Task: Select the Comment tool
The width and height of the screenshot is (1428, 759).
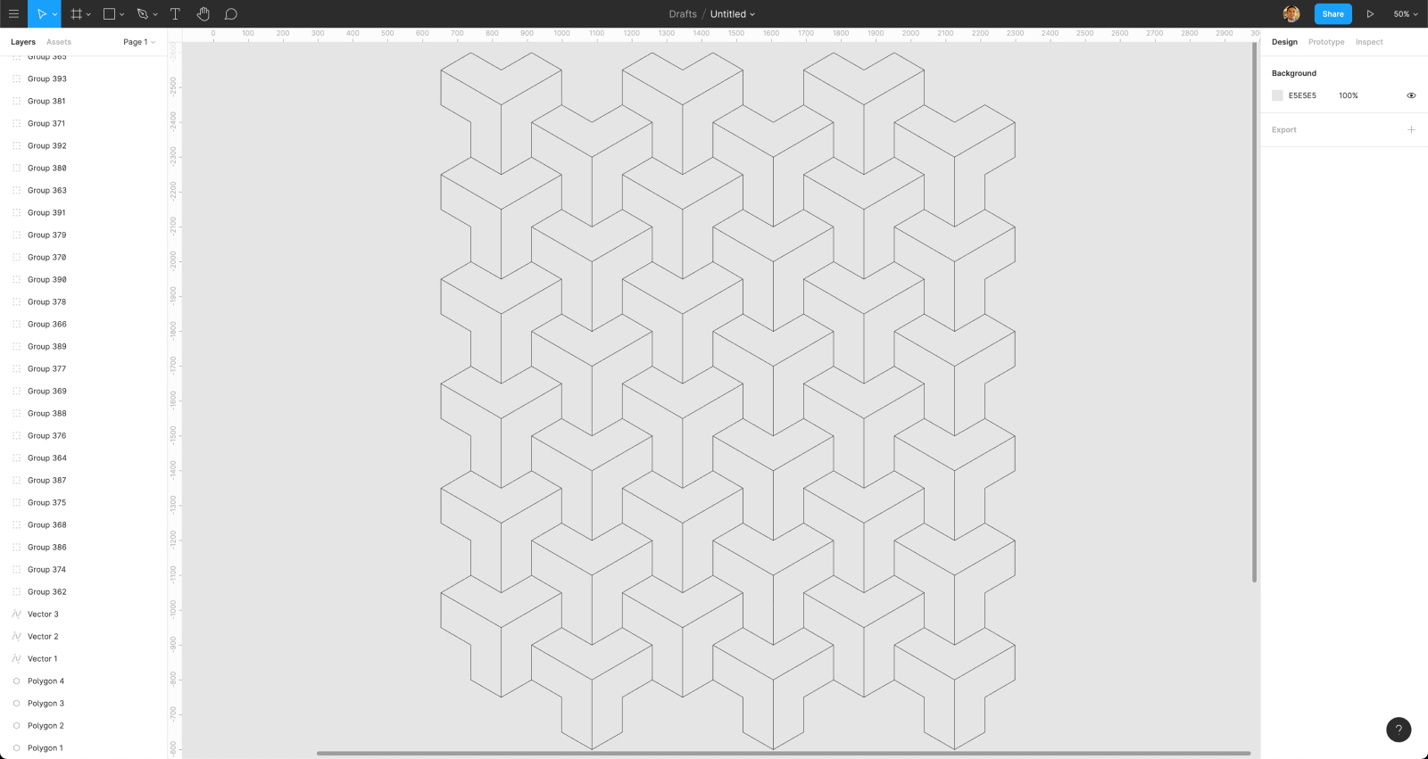Action: point(230,13)
